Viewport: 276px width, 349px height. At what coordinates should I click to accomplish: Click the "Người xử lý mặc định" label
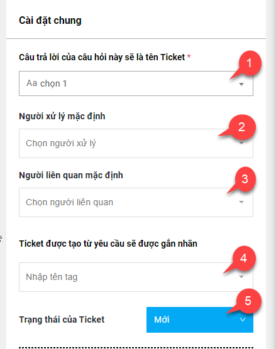62,116
